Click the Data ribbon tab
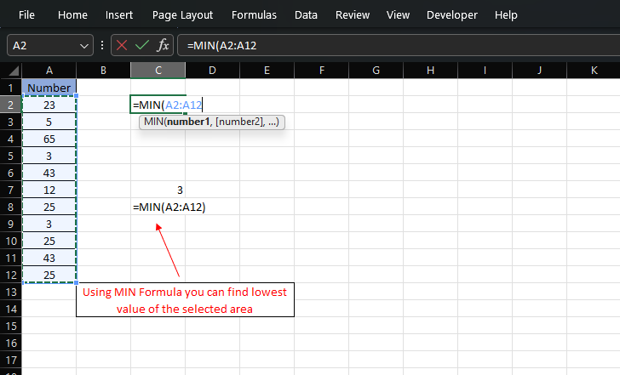This screenshot has width=620, height=375. [306, 15]
